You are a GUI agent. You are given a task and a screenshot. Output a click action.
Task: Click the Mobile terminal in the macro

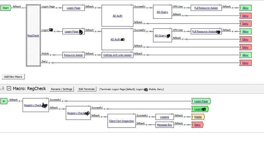(198, 117)
